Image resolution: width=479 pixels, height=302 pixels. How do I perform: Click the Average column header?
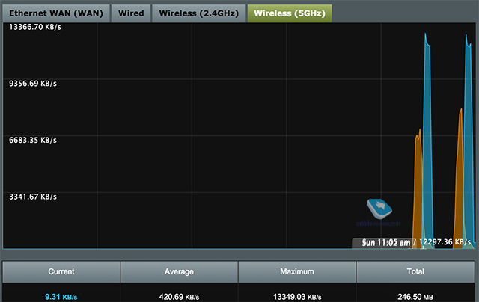click(179, 271)
